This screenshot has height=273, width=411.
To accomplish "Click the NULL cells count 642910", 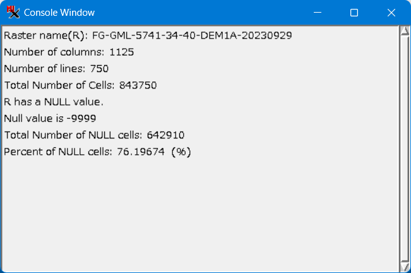I will click(x=165, y=135).
